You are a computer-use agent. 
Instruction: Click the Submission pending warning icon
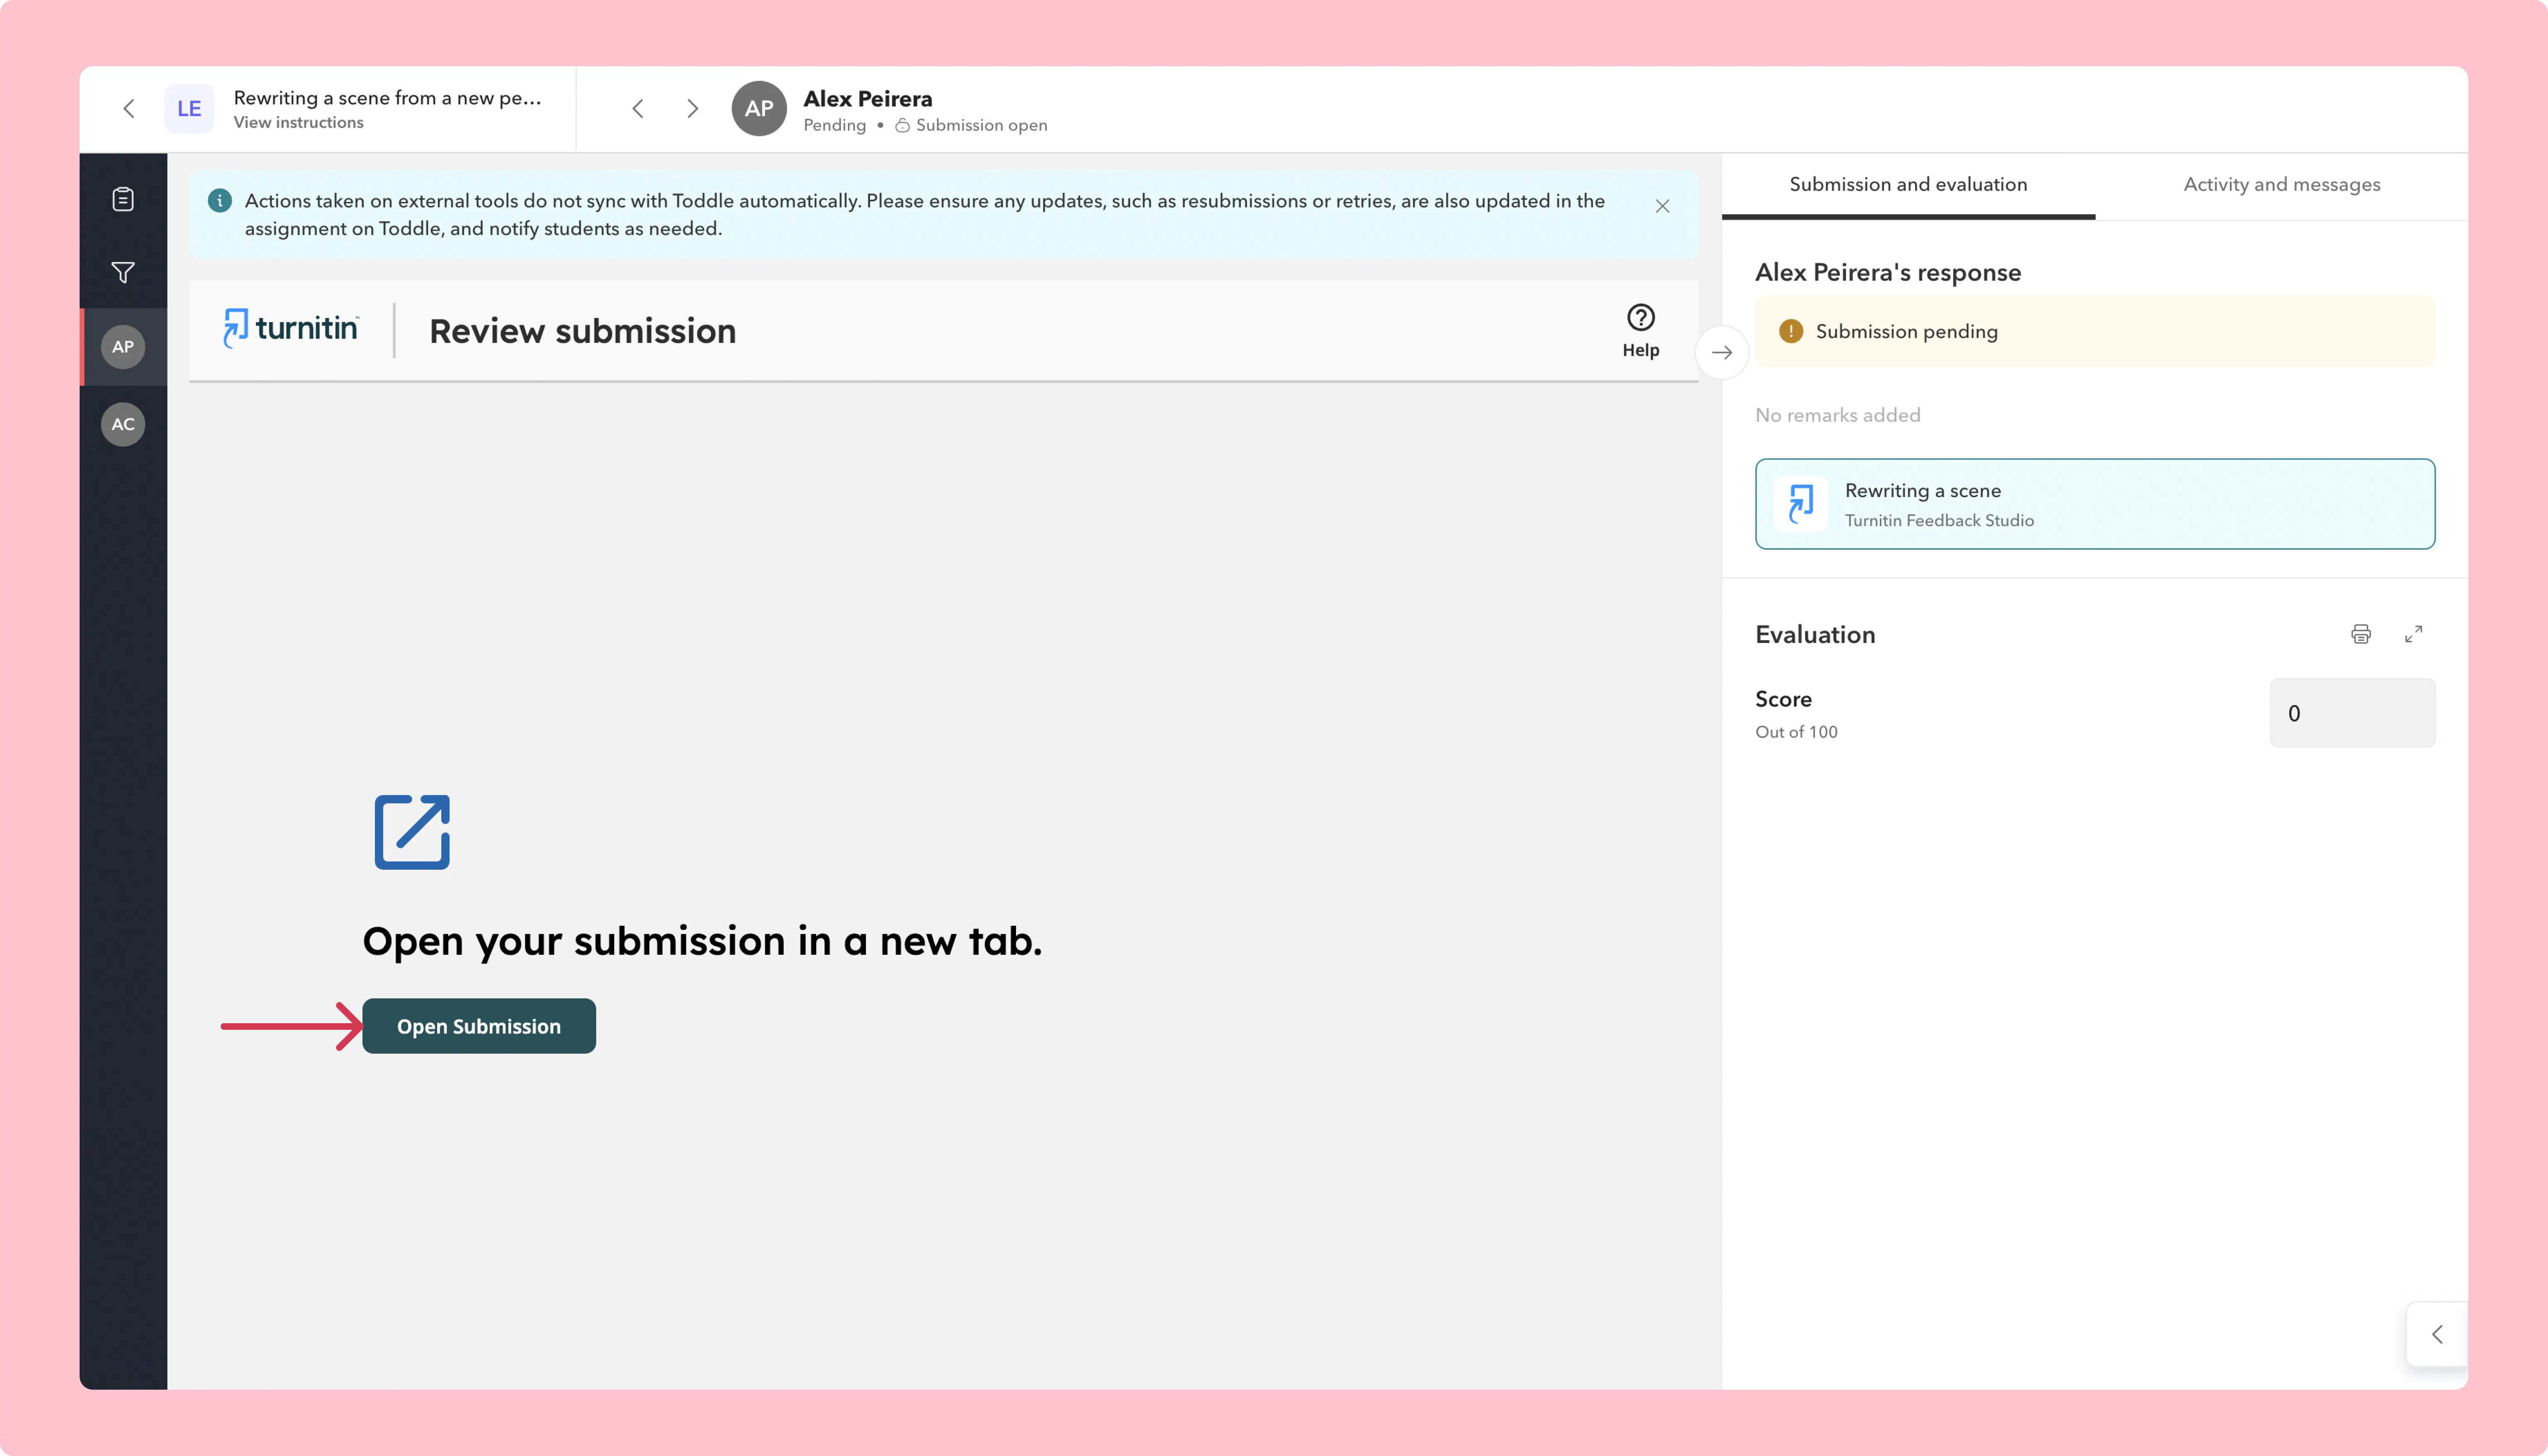(x=1791, y=331)
